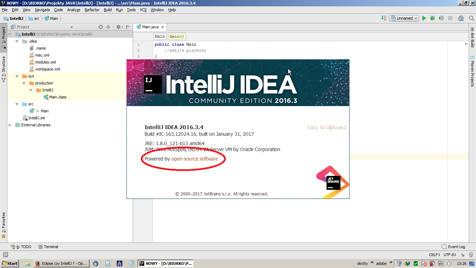Image resolution: width=476 pixels, height=268 pixels.
Task: Toggle tool window buttons icon in status bar
Action: click(x=5, y=255)
